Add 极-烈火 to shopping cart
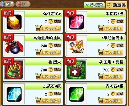This screenshot has height=106, width=129. (x=48, y=76)
